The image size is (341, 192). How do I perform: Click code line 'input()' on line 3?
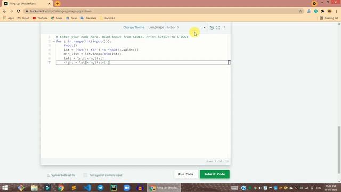(70, 45)
